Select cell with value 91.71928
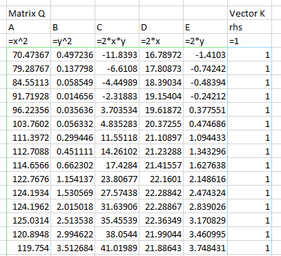This screenshot has height=256, width=281. pos(28,96)
